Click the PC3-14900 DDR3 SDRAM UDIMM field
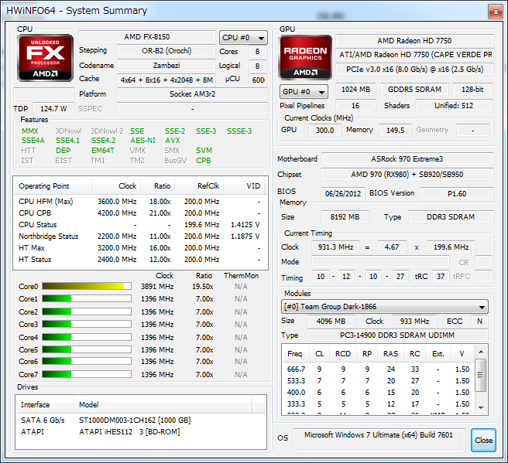The height and width of the screenshot is (463, 508). [x=397, y=335]
